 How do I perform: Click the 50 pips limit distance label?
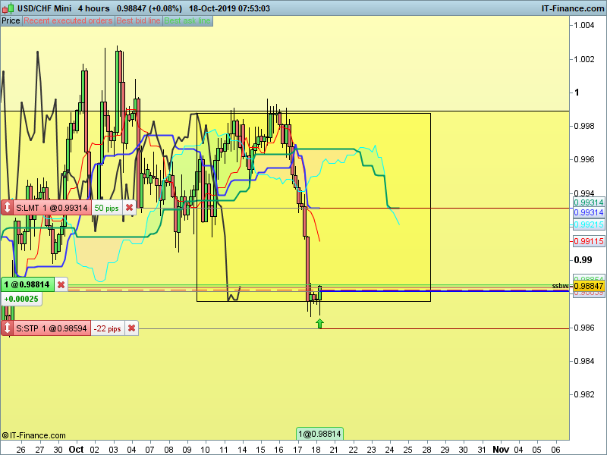tap(106, 208)
